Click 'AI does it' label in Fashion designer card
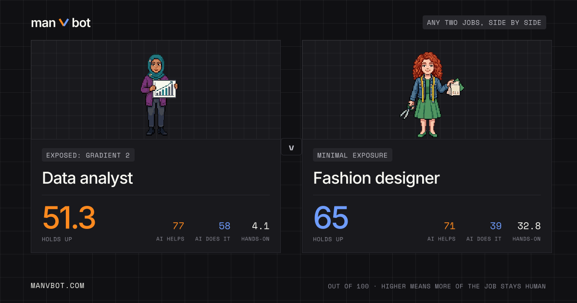Screen dimensions: 577x303 (484, 239)
